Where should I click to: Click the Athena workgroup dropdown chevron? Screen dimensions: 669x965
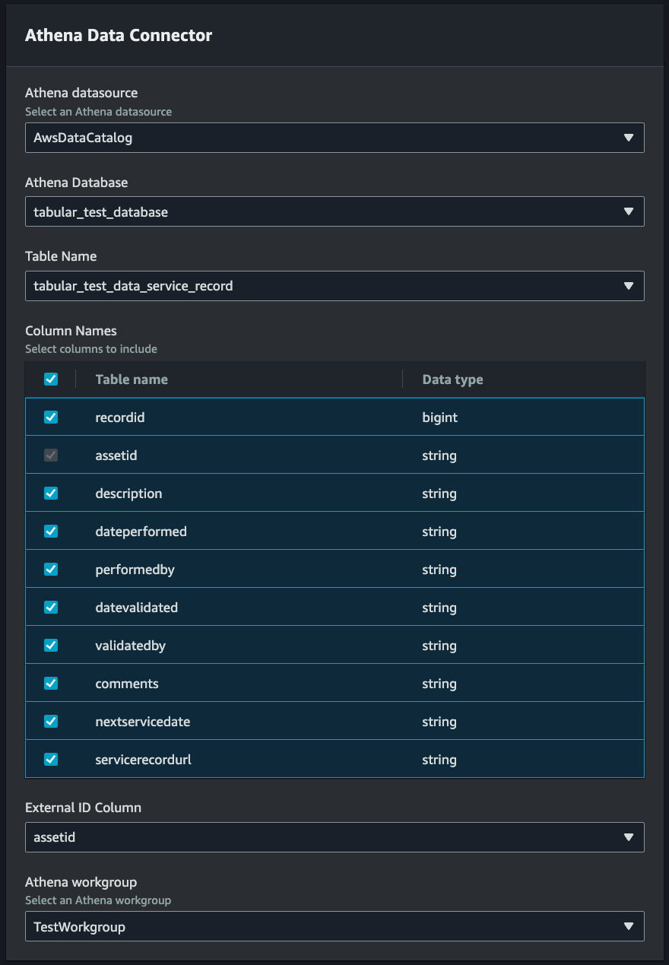coord(629,927)
